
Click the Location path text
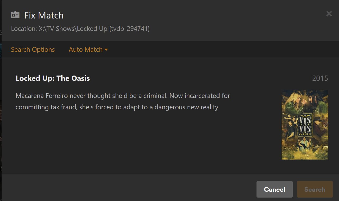[80, 29]
